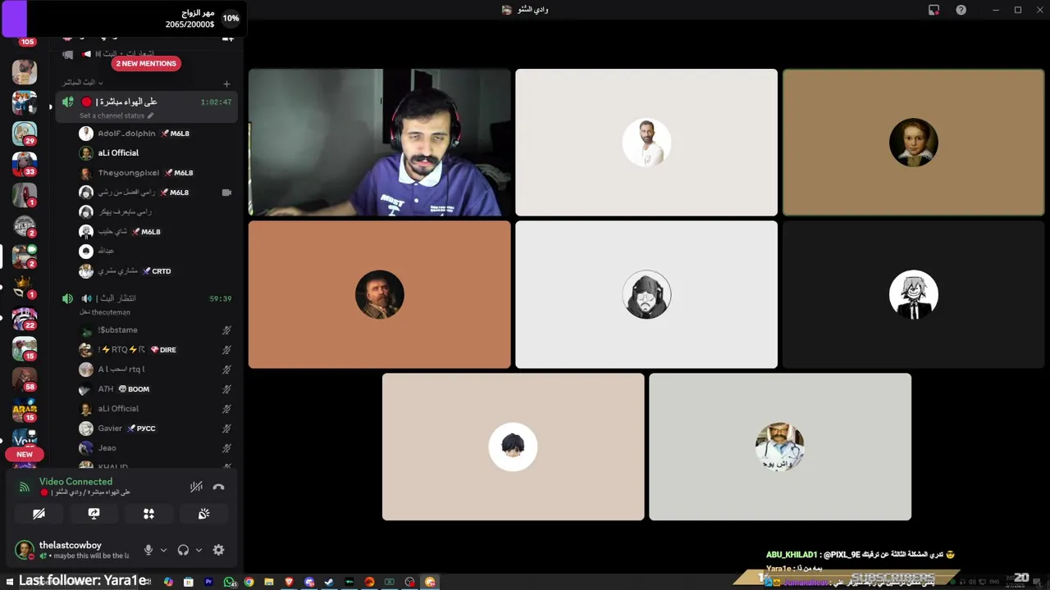Open the Activities launcher icon
1050x590 pixels.
tap(148, 514)
